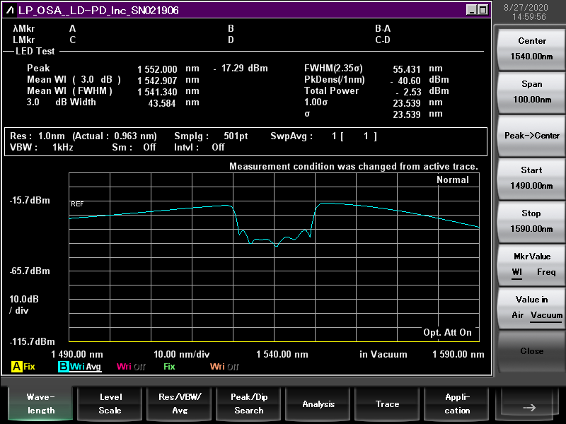Open the Center wavelength setting
The height and width of the screenshot is (424, 566).
[532, 49]
